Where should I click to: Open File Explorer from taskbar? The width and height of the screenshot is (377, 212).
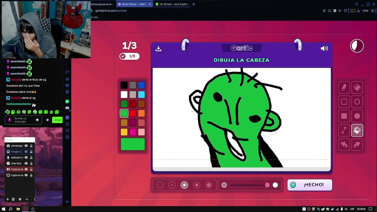coord(18,209)
